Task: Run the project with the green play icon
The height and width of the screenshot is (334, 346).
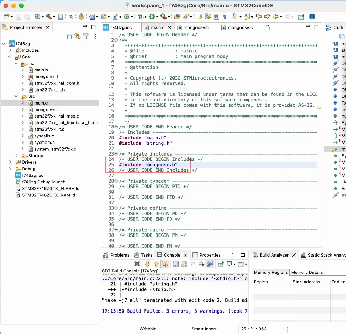Action: point(152,17)
